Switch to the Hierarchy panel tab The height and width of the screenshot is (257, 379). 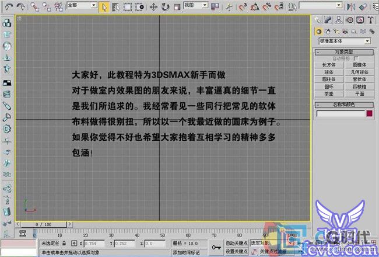339,20
